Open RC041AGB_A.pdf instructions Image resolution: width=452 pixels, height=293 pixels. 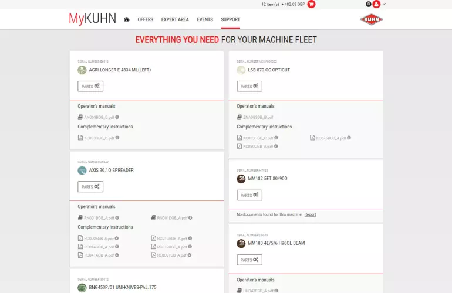click(99, 255)
